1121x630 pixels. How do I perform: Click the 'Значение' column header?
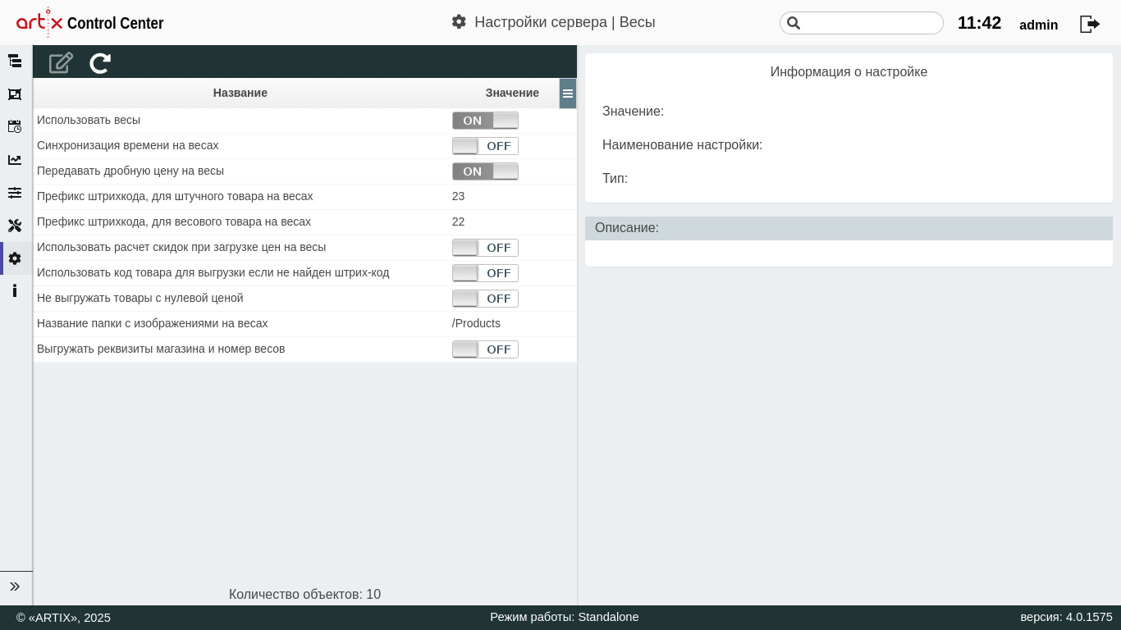coord(511,93)
